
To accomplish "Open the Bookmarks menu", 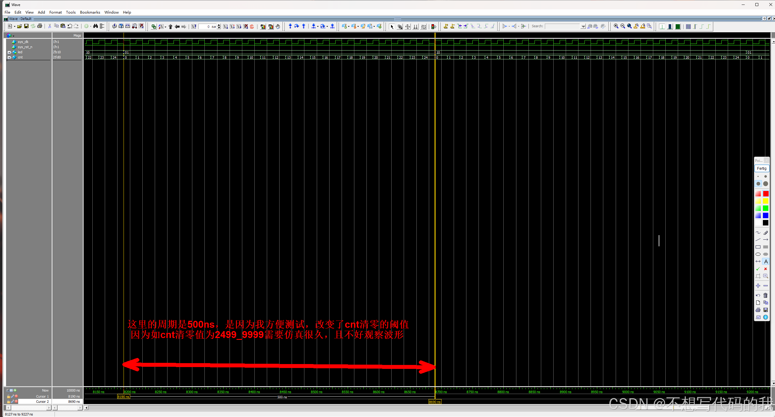I will click(90, 12).
